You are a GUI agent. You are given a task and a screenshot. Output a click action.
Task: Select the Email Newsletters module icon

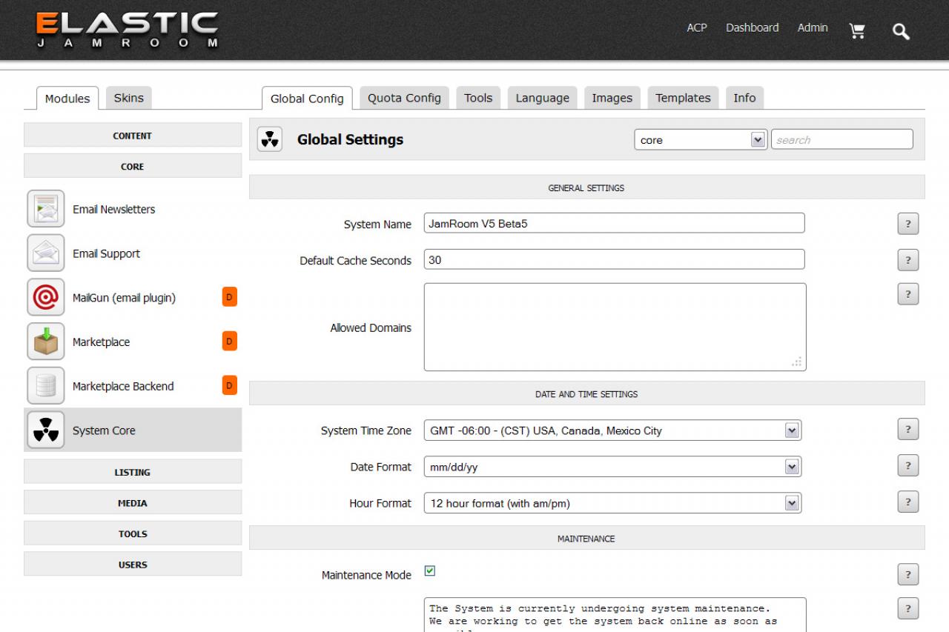[x=46, y=209]
